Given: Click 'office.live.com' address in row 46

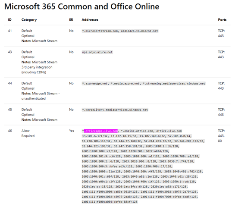Looking at the screenshot, I should (x=169, y=131).
